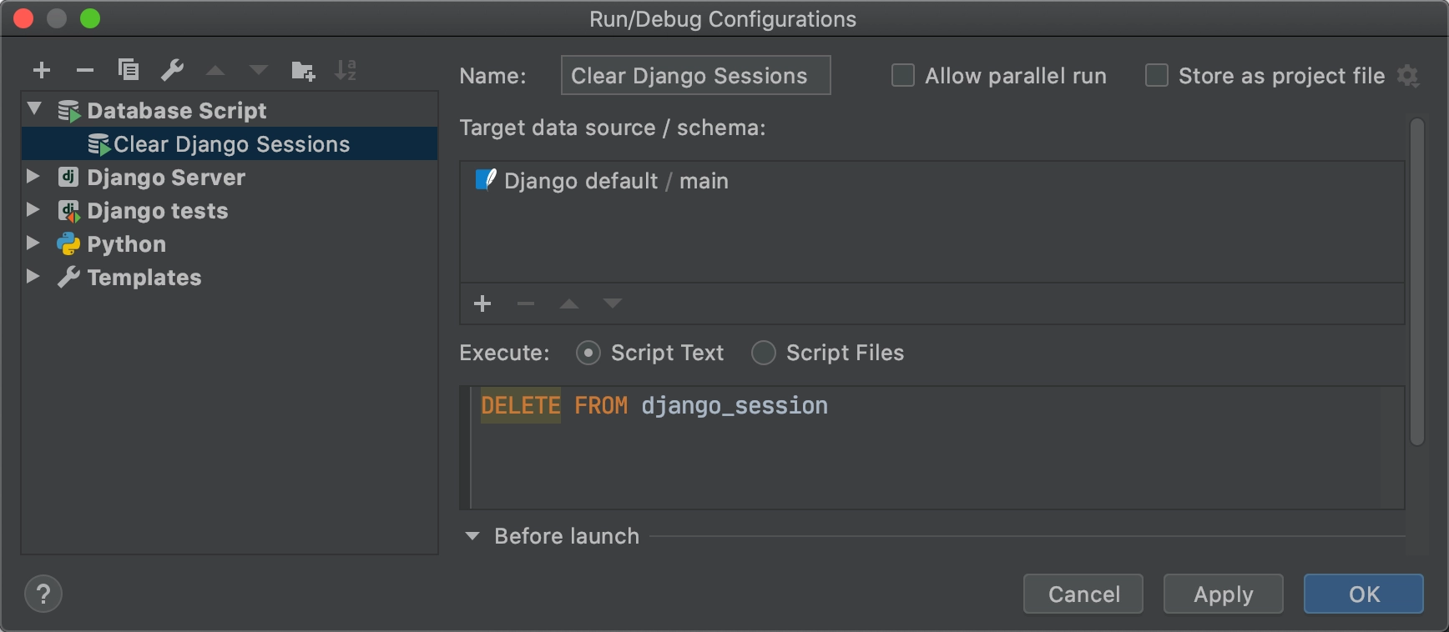Enable Store as project file checkbox
The height and width of the screenshot is (632, 1449).
click(1157, 76)
